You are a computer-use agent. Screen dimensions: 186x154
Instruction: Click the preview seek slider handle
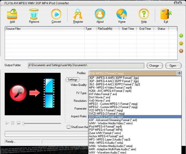(23, 124)
